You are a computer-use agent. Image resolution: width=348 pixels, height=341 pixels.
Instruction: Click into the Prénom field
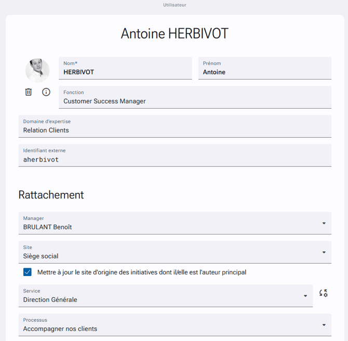point(265,68)
